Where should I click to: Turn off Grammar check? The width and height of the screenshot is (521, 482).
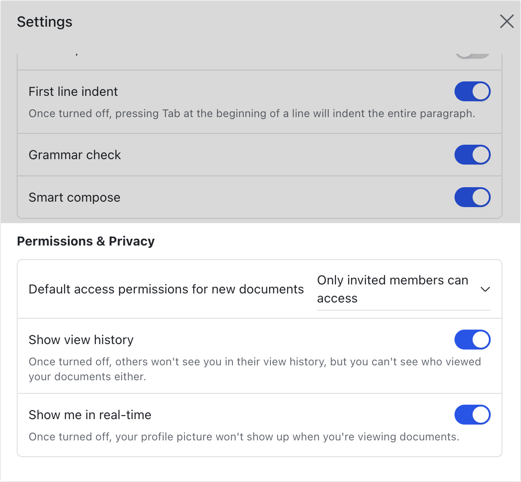click(x=473, y=155)
